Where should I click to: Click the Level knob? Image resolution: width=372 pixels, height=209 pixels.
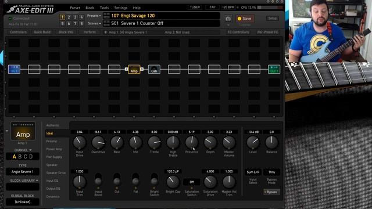click(253, 142)
